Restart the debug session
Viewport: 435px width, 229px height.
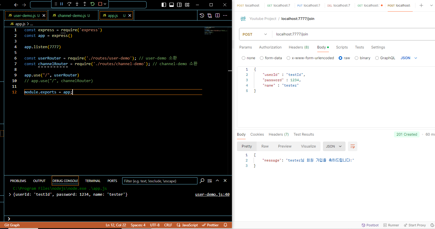[92, 4]
